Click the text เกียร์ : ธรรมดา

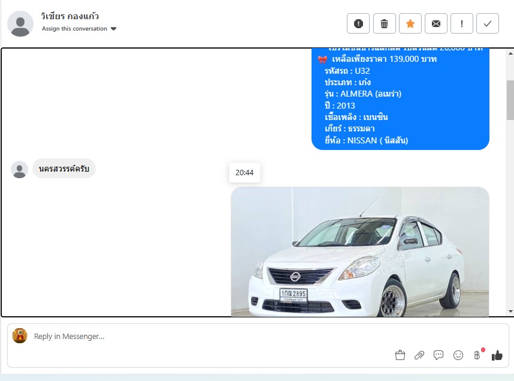pyautogui.click(x=349, y=129)
